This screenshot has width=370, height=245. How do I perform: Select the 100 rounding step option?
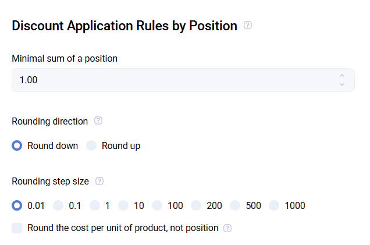click(x=157, y=205)
